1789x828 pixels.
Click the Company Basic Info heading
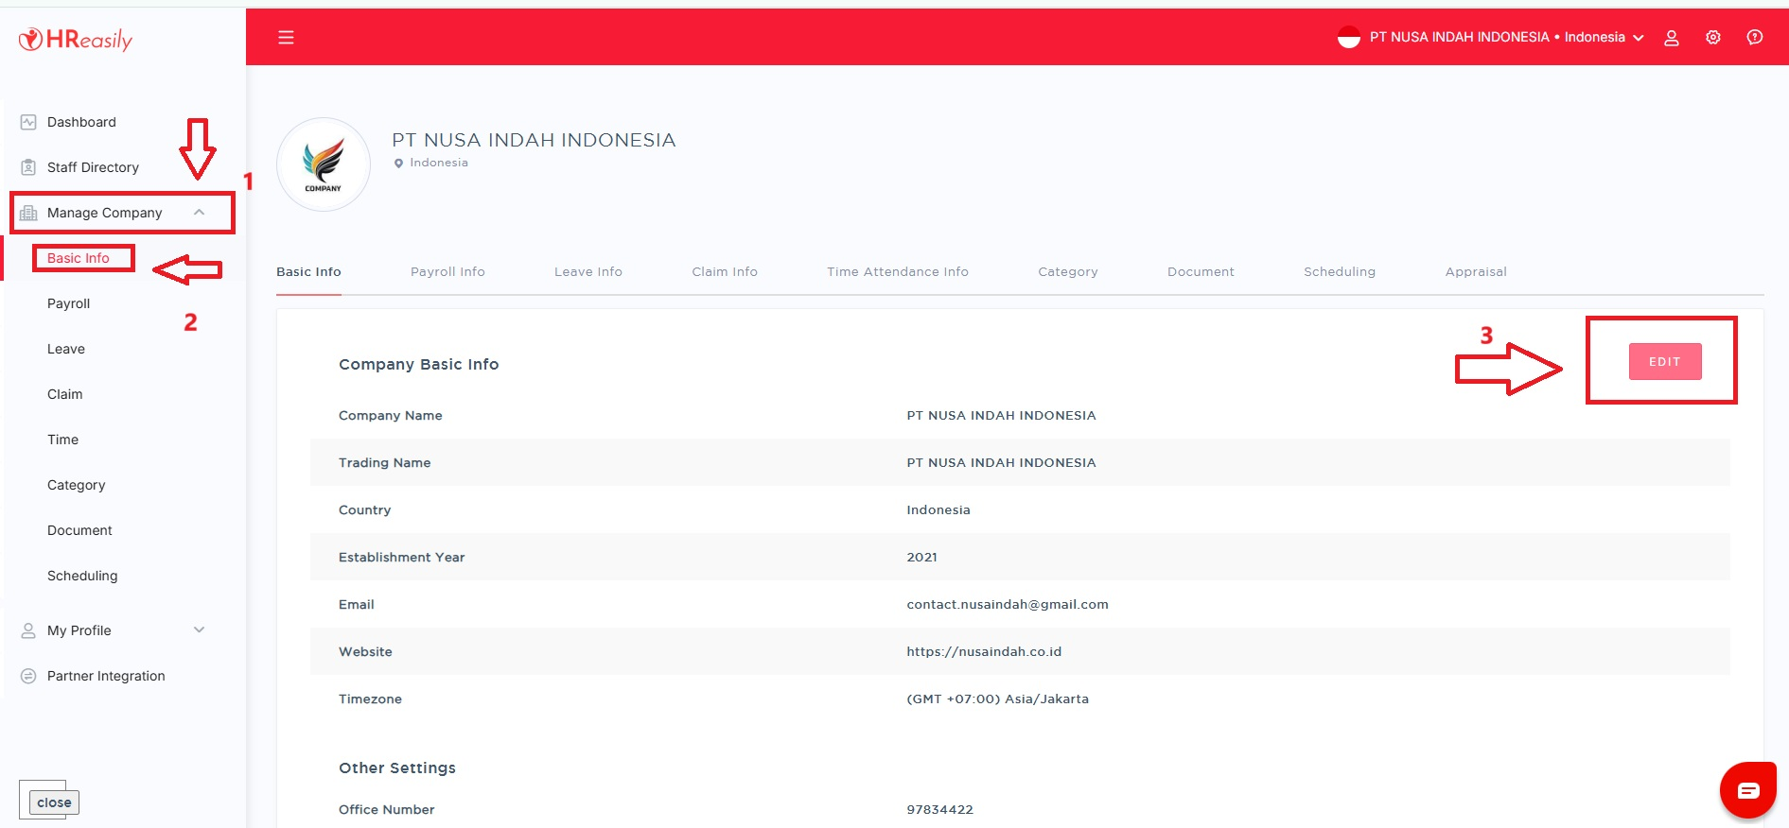coord(418,365)
